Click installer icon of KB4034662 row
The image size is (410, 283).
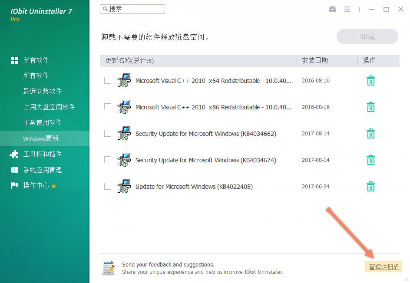124,133
